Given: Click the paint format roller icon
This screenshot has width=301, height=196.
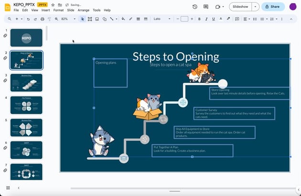Looking at the screenshot, I should coord(49,19).
